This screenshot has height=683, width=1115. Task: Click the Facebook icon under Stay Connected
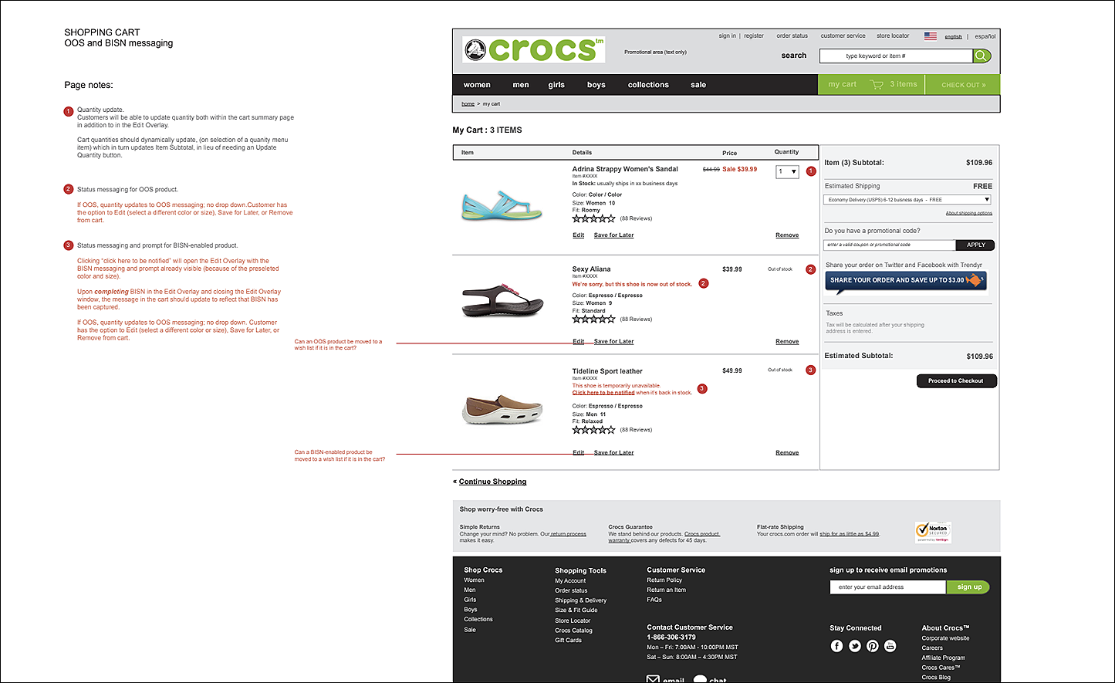(x=836, y=646)
